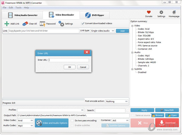
Task: Click the download progress bar
Action: click(x=43, y=99)
